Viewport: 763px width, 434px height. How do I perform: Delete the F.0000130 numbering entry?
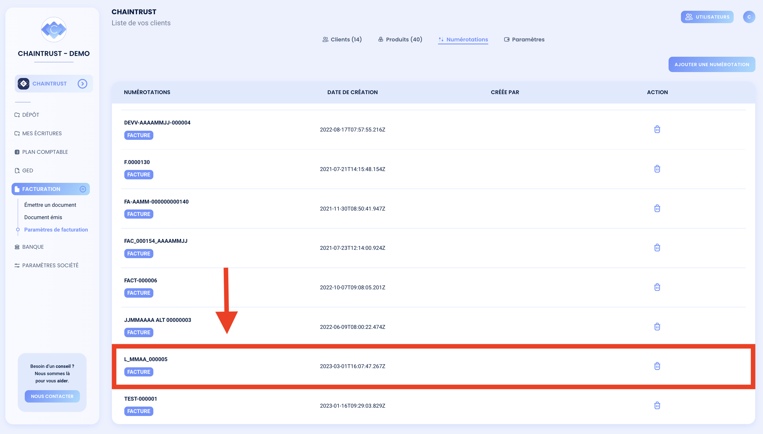(657, 169)
